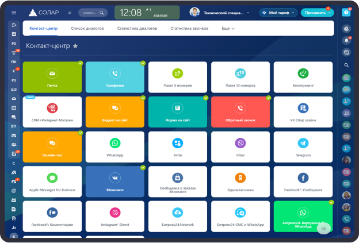
Task: Switch to Контакт-центр tab
Action: click(x=44, y=29)
